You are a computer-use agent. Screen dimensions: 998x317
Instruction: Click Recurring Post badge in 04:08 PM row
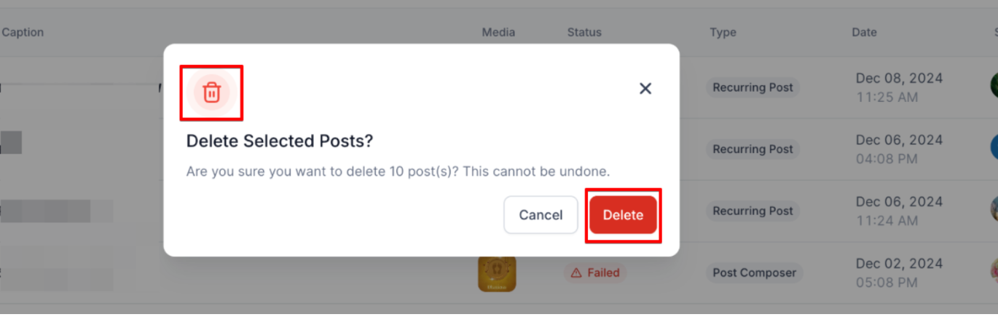pyautogui.click(x=753, y=149)
